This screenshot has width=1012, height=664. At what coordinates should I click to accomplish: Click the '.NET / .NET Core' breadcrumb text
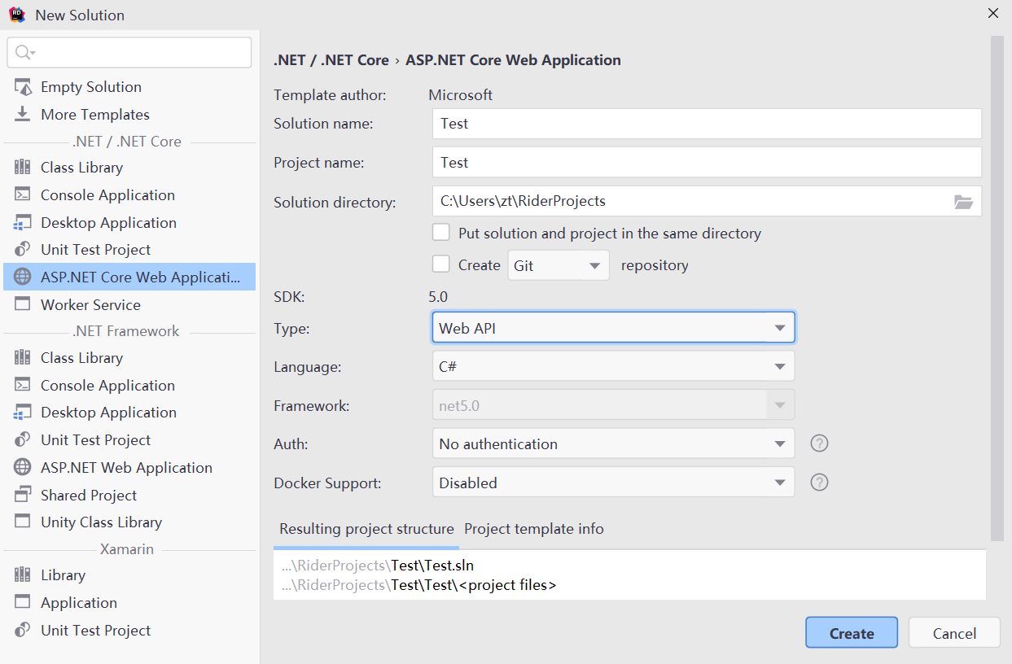[331, 60]
